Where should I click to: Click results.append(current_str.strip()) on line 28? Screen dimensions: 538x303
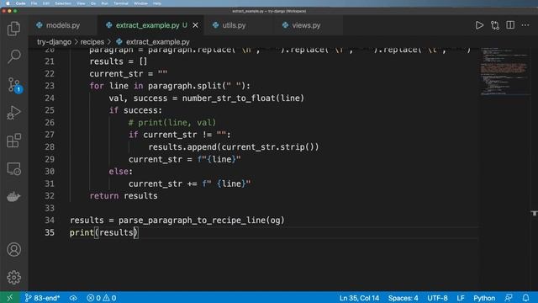234,147
